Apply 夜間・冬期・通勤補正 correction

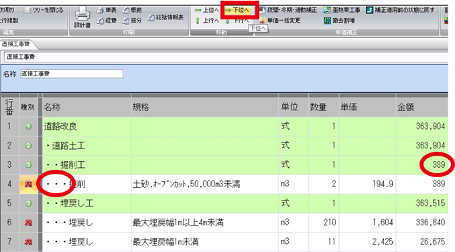coord(288,10)
